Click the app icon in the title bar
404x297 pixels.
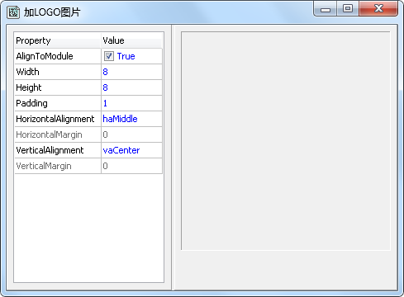coord(13,12)
